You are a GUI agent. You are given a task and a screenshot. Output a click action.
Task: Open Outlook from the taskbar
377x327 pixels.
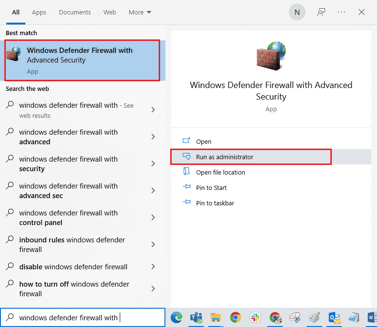click(335, 317)
